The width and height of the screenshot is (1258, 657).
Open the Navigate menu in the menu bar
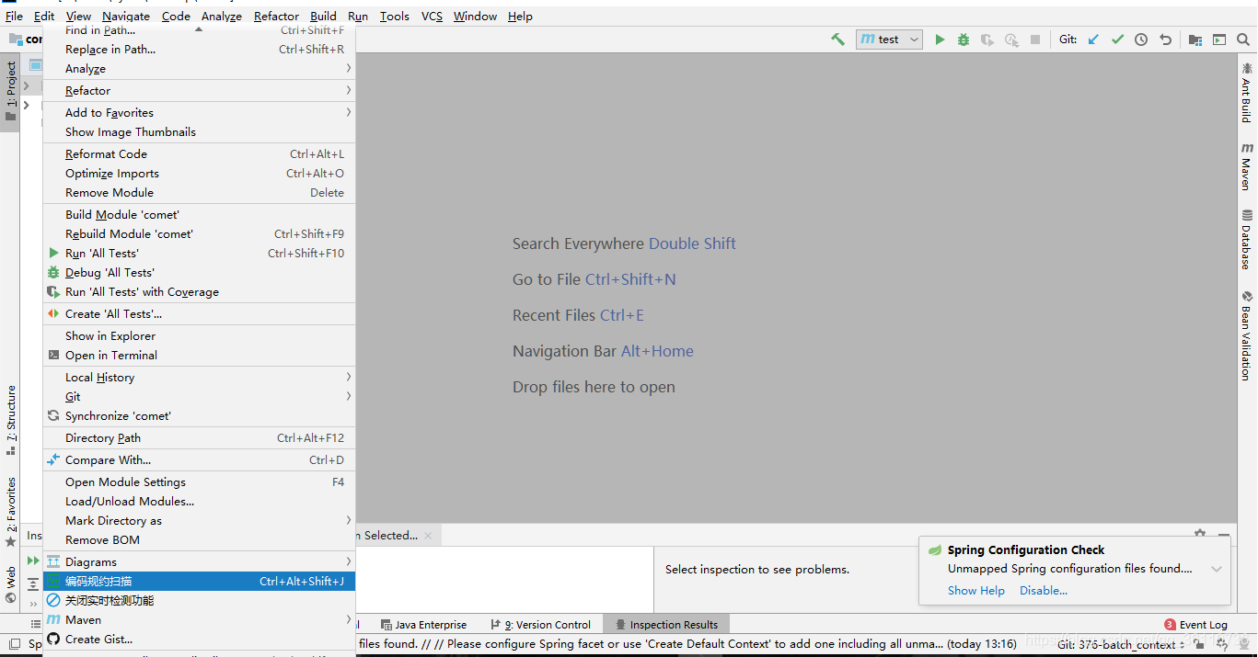click(125, 16)
